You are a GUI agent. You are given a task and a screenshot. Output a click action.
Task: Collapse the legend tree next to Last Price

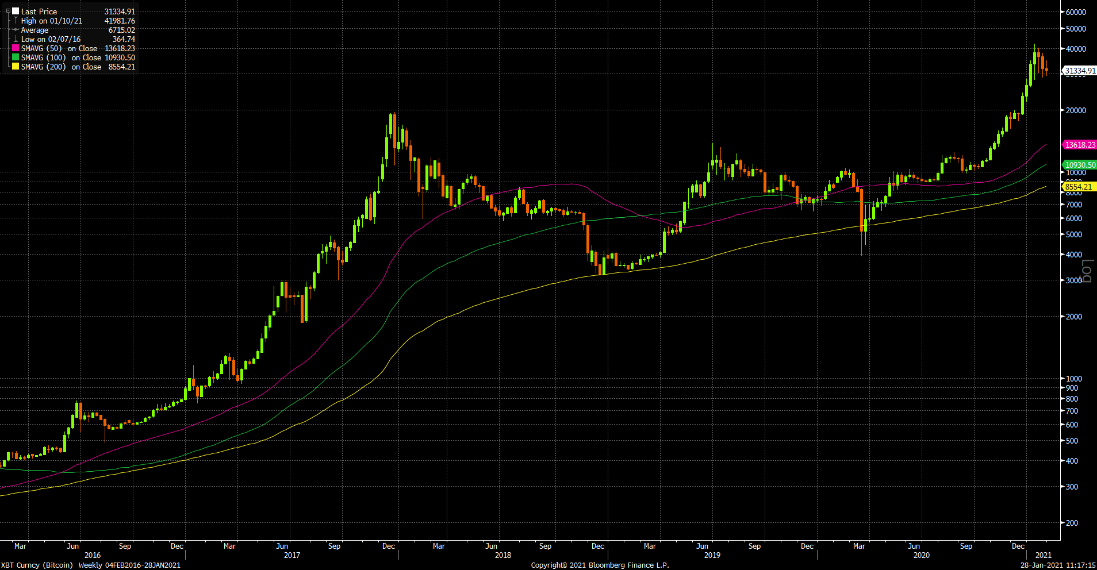(8, 11)
